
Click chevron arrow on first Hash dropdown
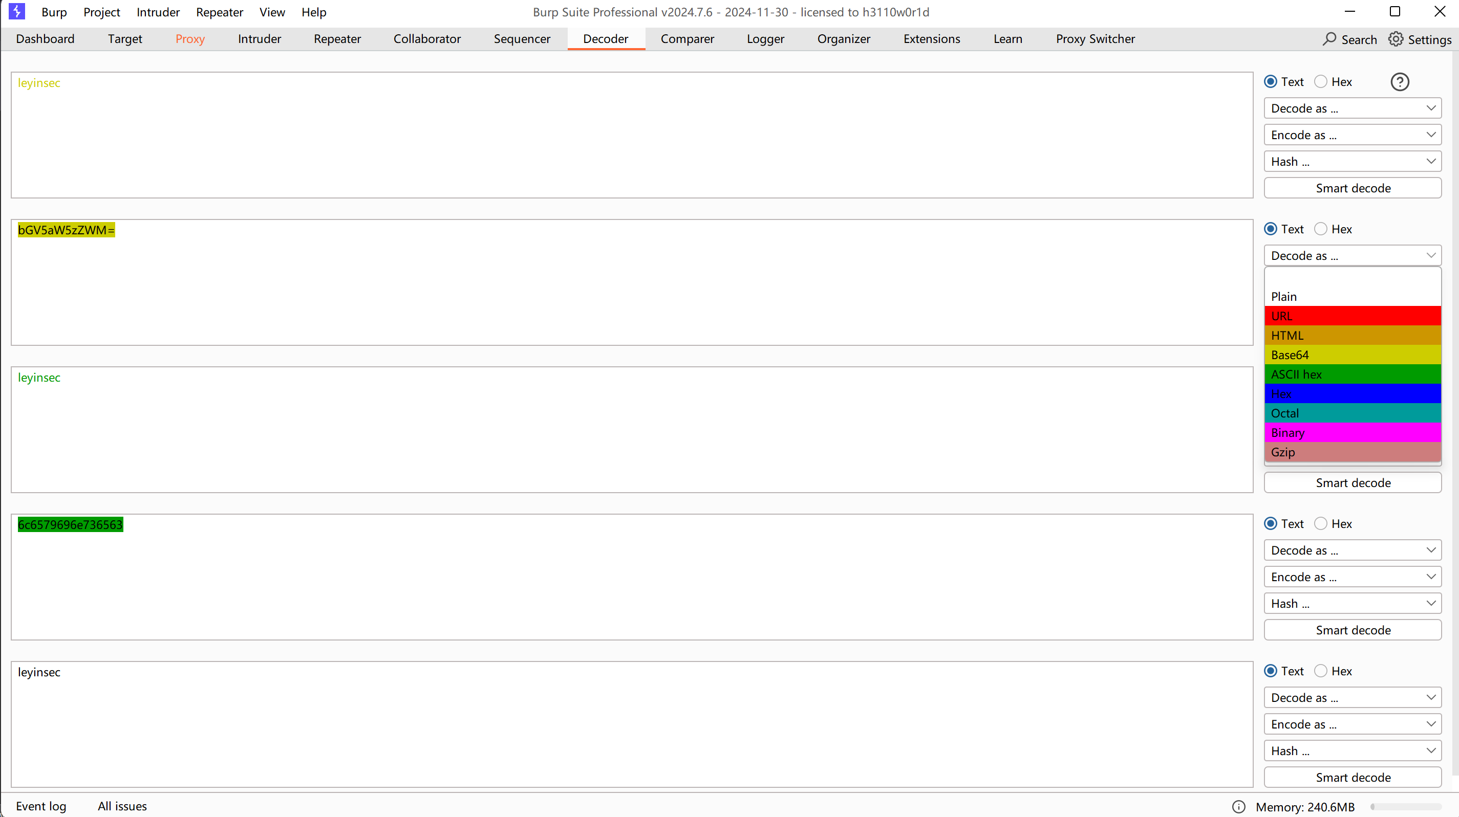[1431, 161]
